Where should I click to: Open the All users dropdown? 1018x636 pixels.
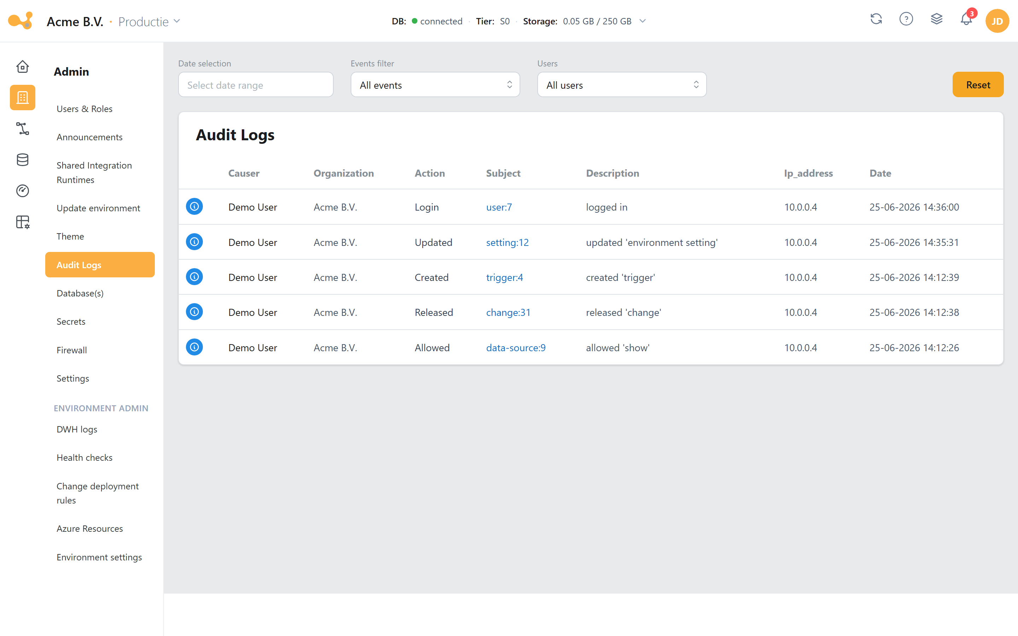[x=622, y=84]
